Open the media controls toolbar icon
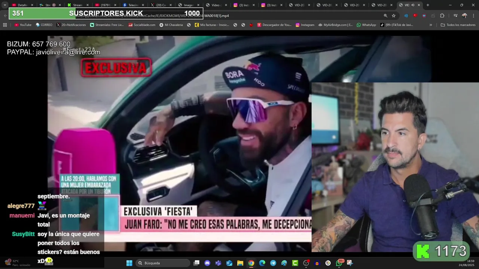This screenshot has width=479, height=269. tap(455, 16)
